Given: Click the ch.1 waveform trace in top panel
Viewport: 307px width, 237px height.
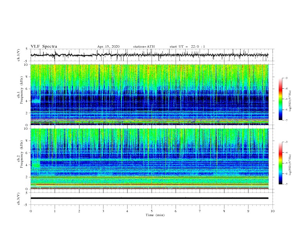Looking at the screenshot, I should pyautogui.click(x=149, y=55).
